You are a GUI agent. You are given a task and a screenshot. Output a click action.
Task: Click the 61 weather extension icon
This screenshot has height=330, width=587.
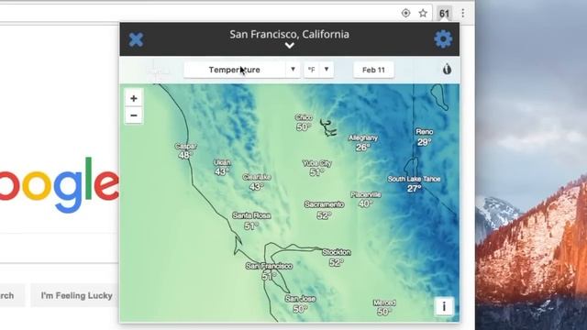[x=444, y=14]
